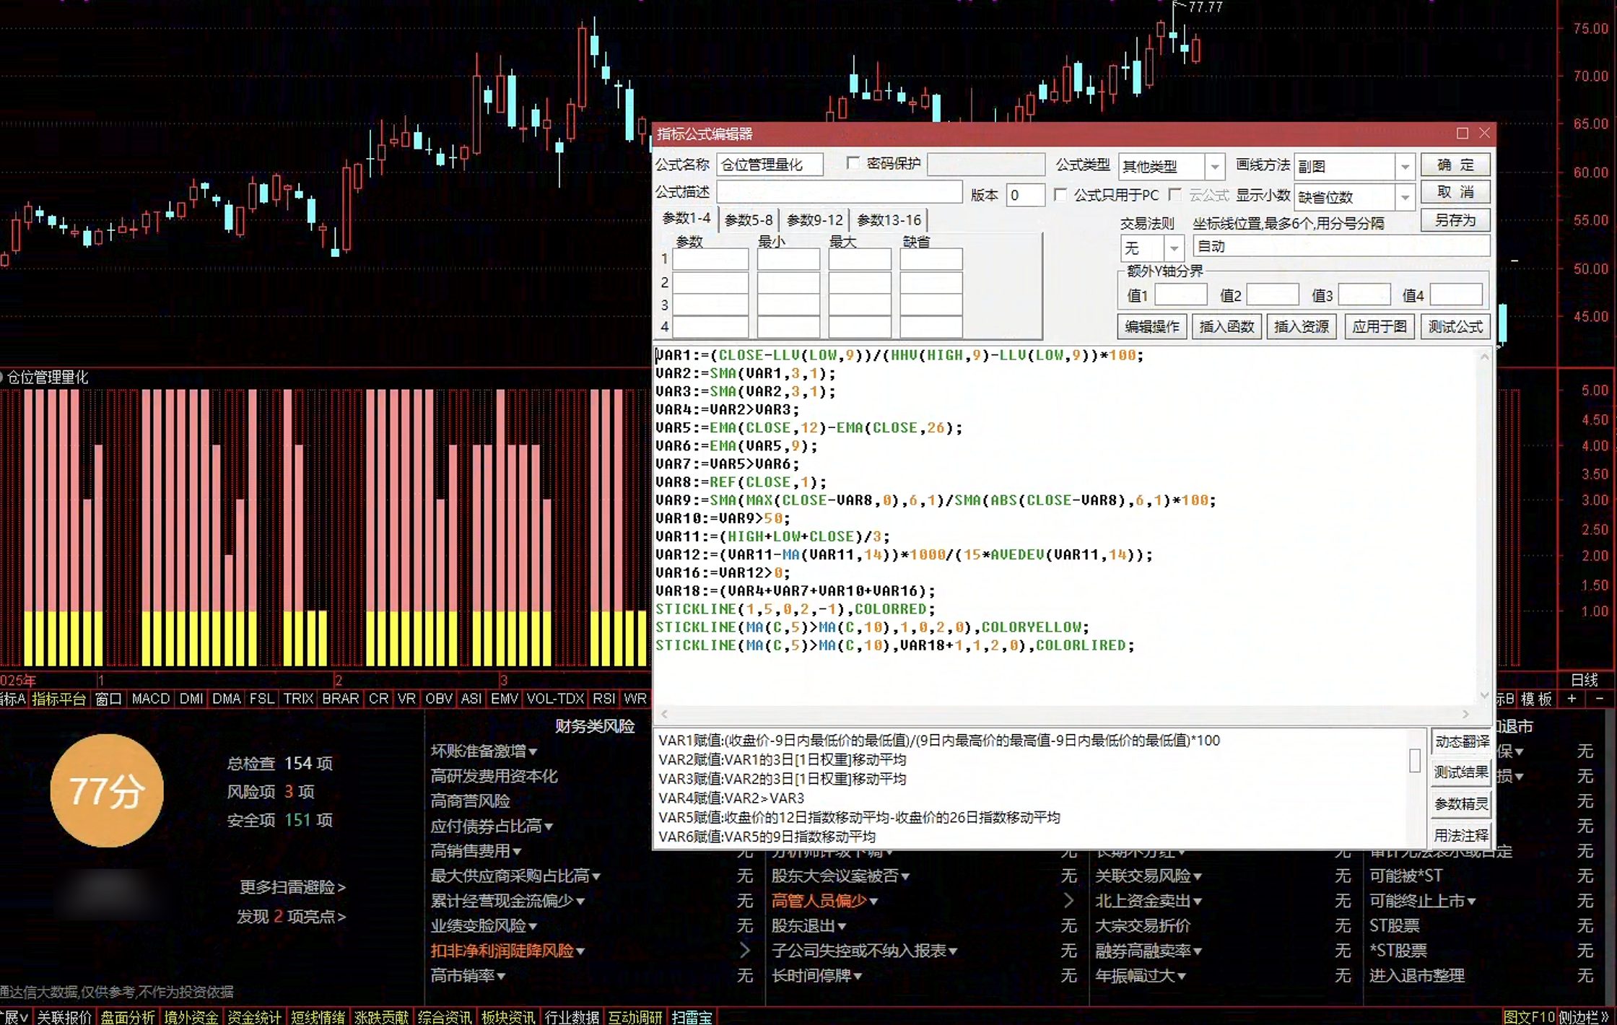Click the 动态翻译 button
This screenshot has width=1617, height=1025.
pos(1462,741)
